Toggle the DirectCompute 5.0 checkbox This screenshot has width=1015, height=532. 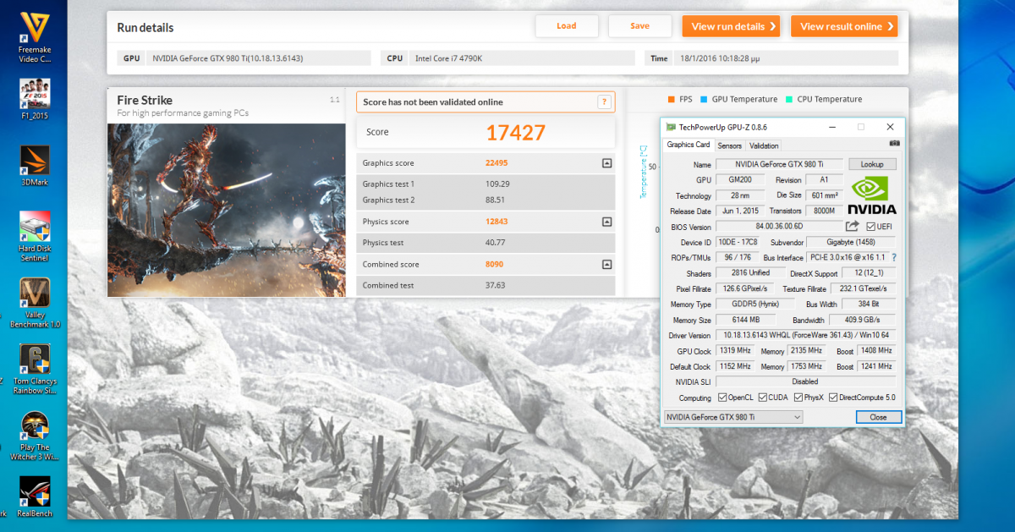[x=833, y=398]
